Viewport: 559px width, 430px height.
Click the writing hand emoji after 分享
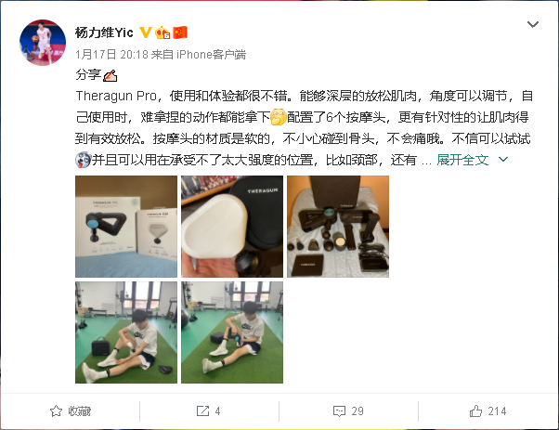tap(110, 75)
